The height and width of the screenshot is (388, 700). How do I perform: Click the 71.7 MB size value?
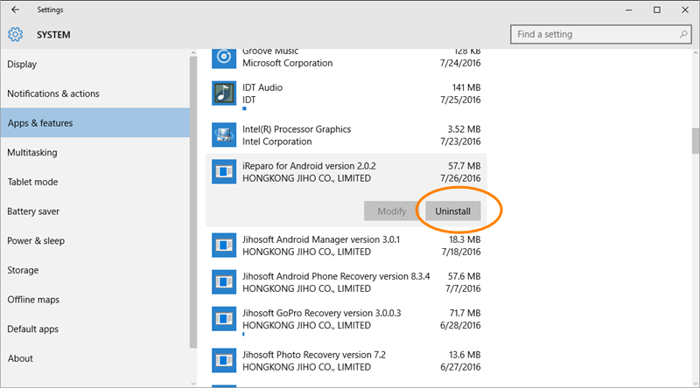click(465, 313)
